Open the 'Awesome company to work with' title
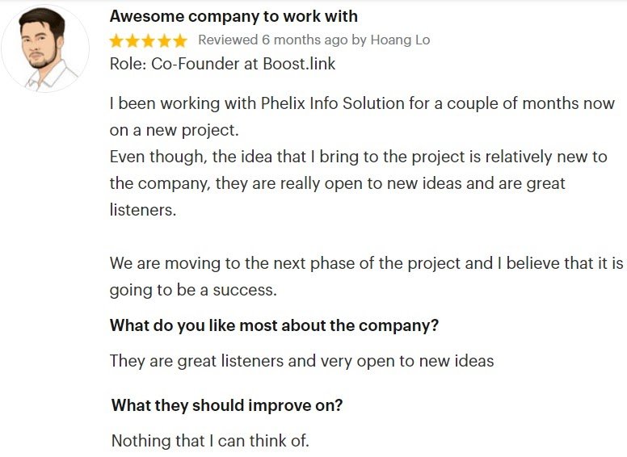This screenshot has height=457, width=627. tap(234, 16)
